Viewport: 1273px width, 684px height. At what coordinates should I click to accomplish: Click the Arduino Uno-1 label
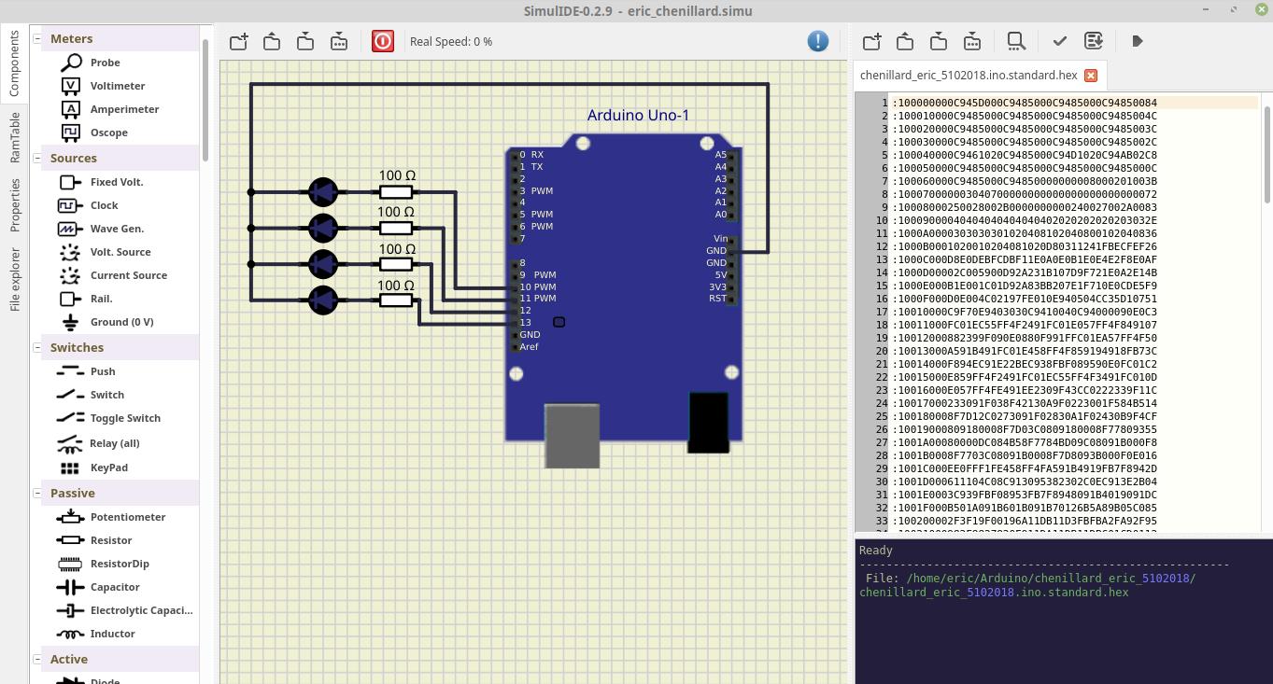coord(638,116)
